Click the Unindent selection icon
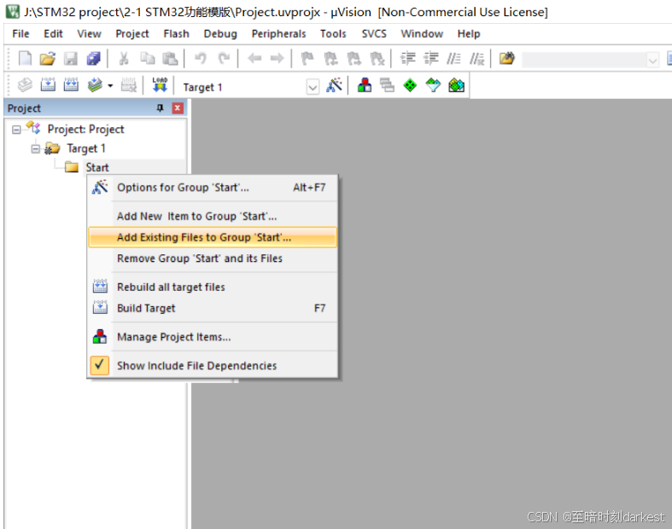The height and width of the screenshot is (529, 672). pos(430,58)
